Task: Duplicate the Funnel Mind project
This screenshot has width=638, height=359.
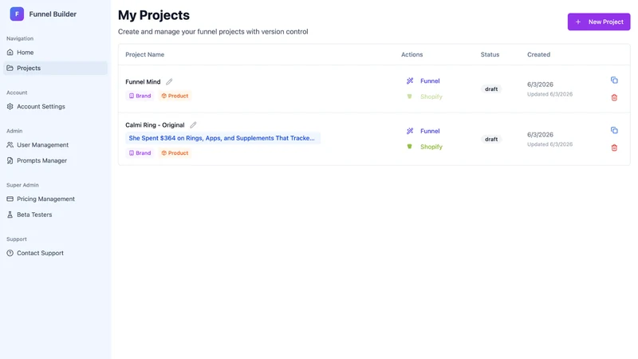Action: pos(614,81)
